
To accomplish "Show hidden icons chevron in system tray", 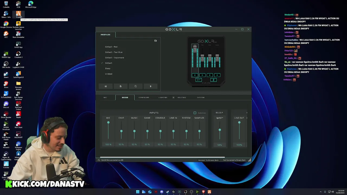I will 321,192.
